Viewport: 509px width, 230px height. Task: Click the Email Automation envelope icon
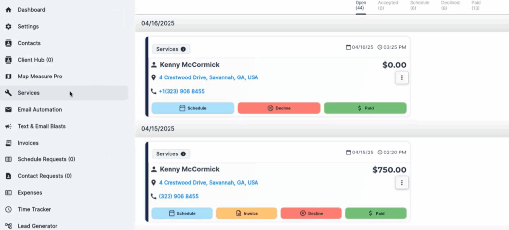pos(8,110)
